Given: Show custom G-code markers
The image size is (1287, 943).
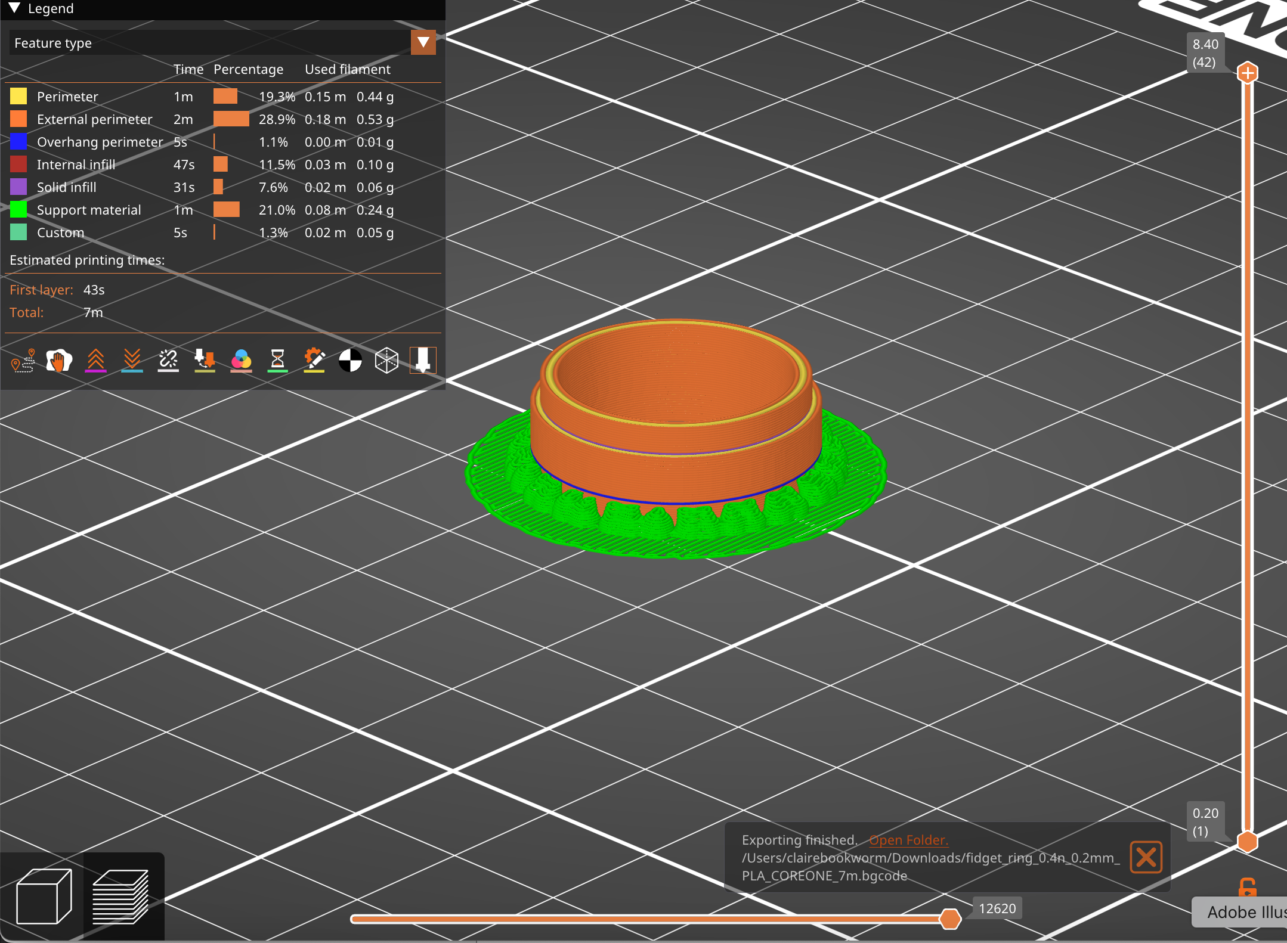Looking at the screenshot, I should pyautogui.click(x=315, y=361).
